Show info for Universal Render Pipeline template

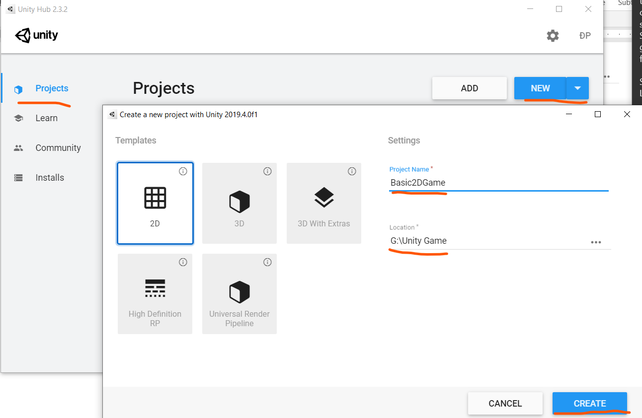(267, 262)
